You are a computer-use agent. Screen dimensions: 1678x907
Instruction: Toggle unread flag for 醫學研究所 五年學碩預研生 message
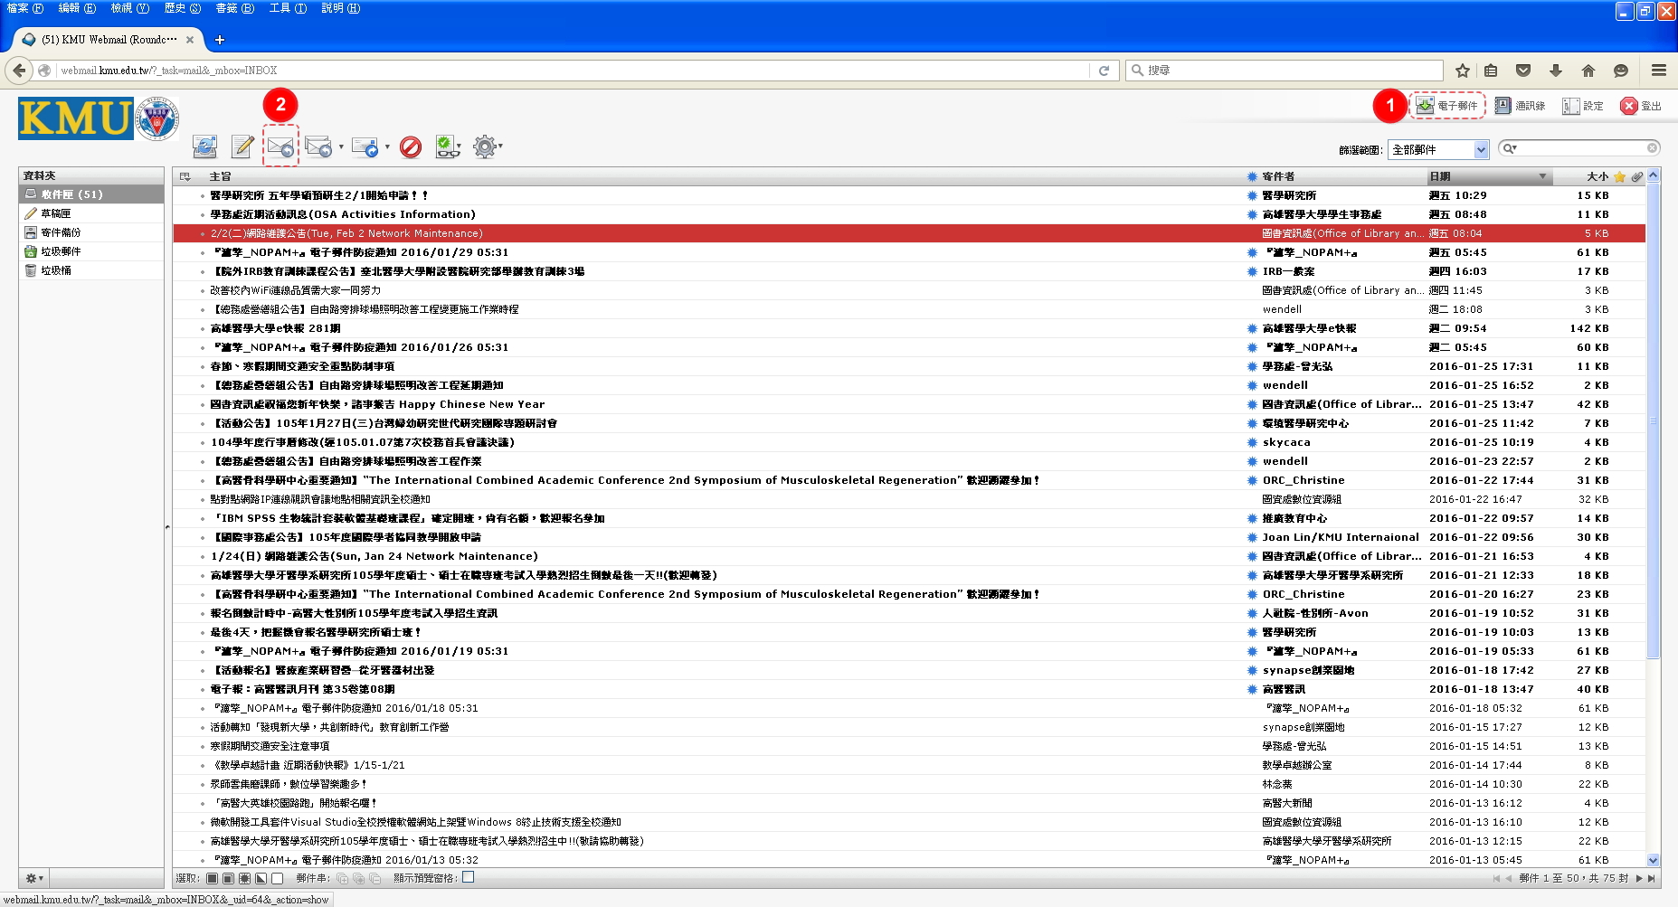(x=1252, y=195)
